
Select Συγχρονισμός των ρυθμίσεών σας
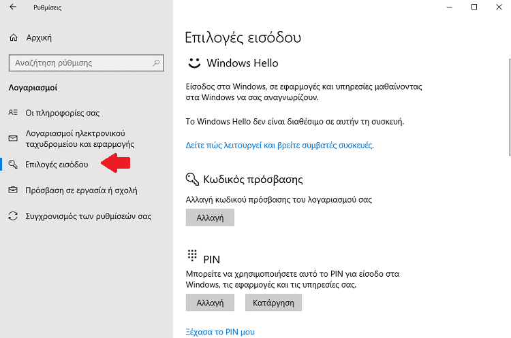tap(88, 216)
